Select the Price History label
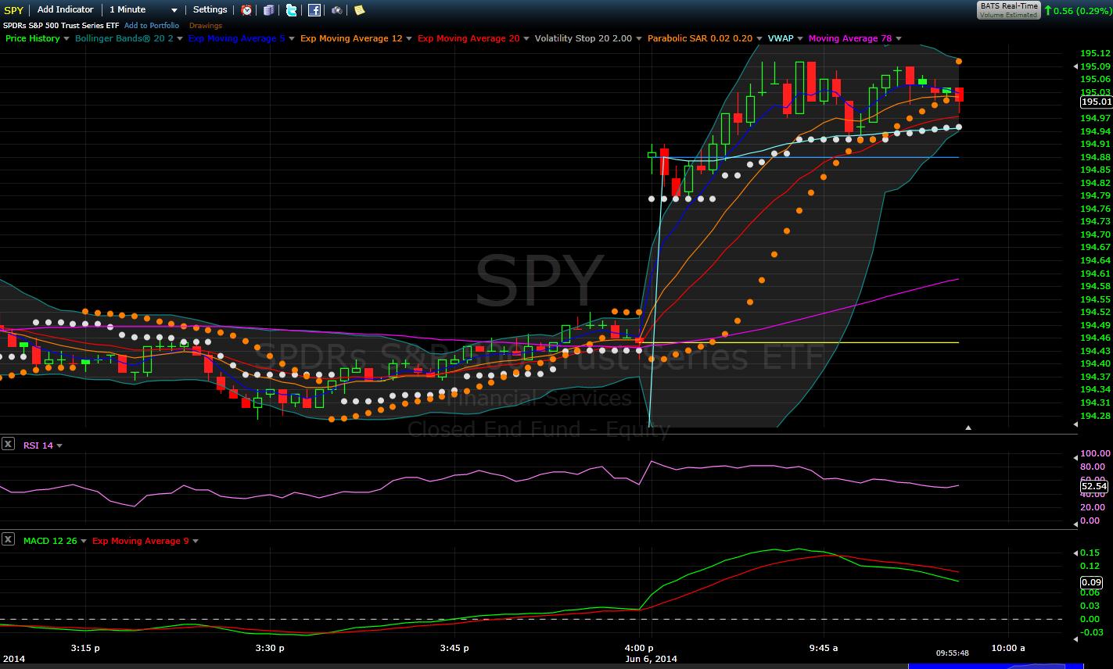The width and height of the screenshot is (1113, 669). pos(32,38)
